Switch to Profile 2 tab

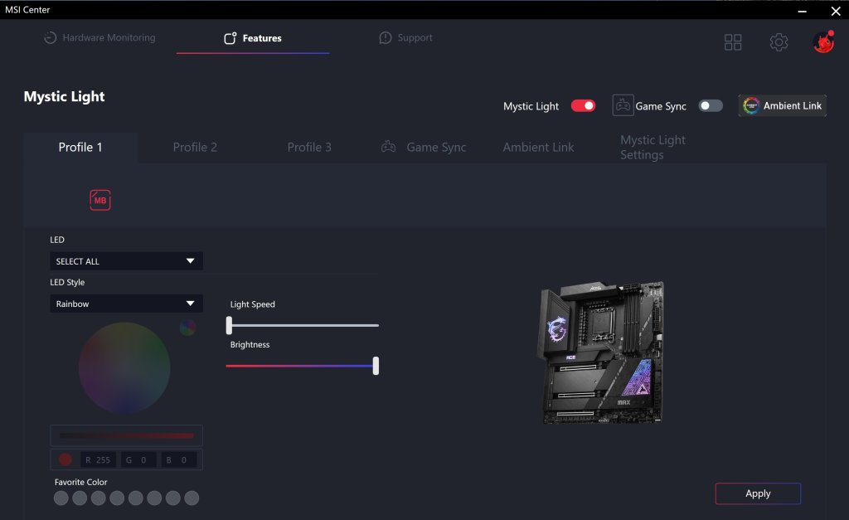click(195, 148)
